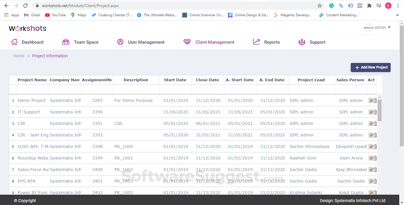Delete the IT Support project via trash icon
Screen dimensions: 404x205
pos(375,112)
